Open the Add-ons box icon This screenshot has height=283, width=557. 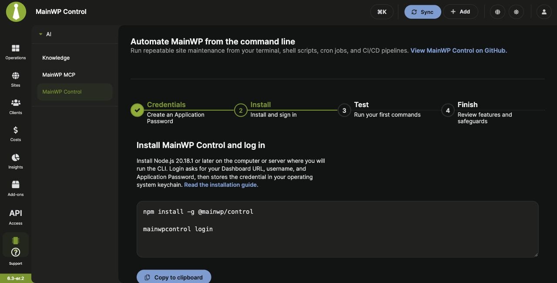click(x=16, y=185)
